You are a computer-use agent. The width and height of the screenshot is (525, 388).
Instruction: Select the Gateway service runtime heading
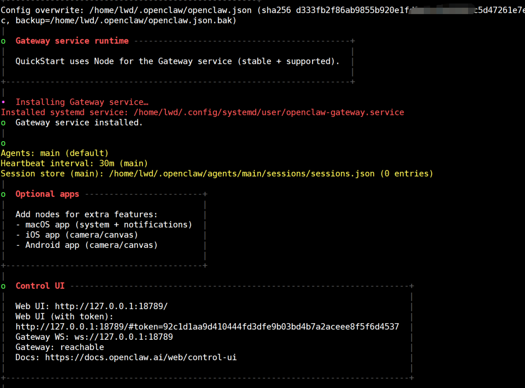(72, 41)
